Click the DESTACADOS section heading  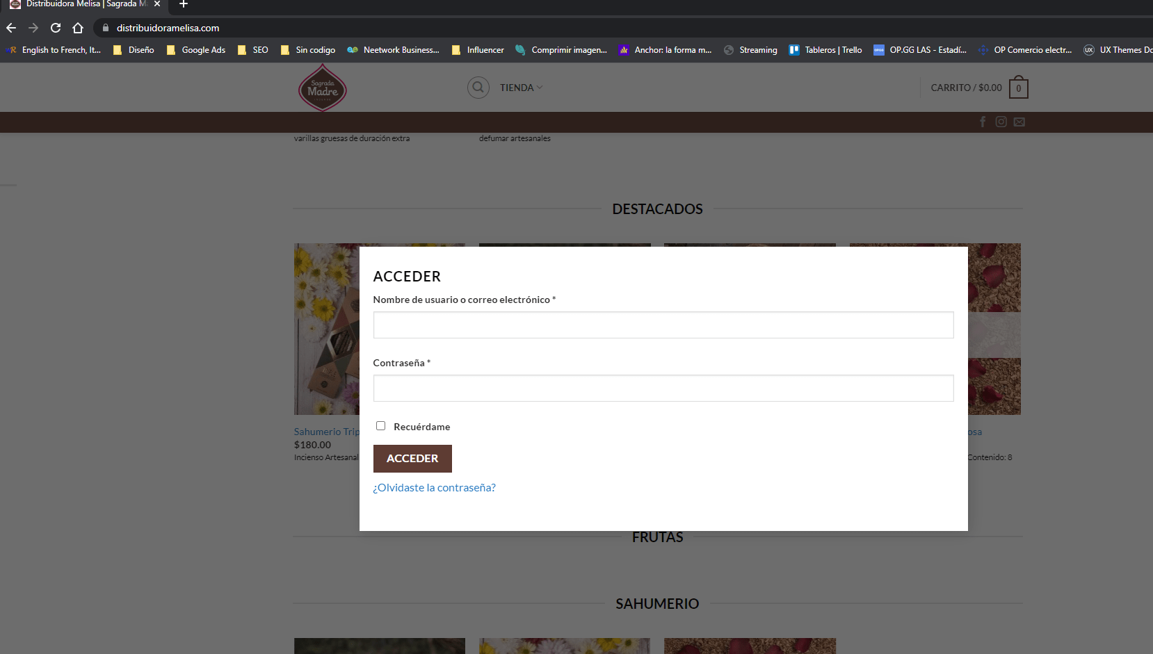tap(657, 209)
